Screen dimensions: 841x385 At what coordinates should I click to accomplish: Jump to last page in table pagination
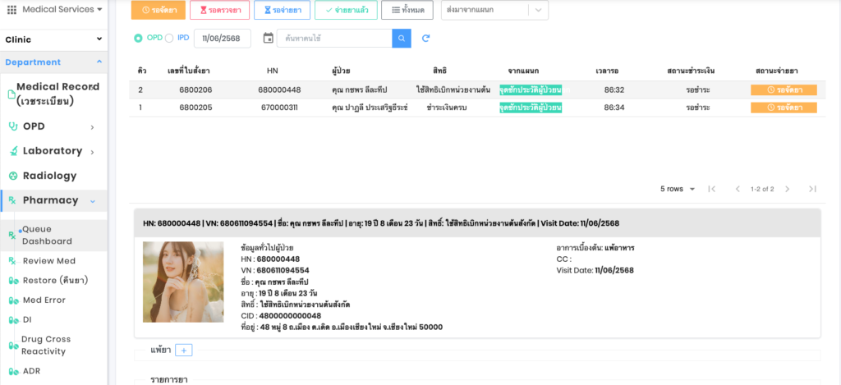tap(812, 189)
